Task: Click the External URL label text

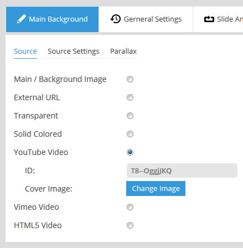Action: pyautogui.click(x=37, y=97)
